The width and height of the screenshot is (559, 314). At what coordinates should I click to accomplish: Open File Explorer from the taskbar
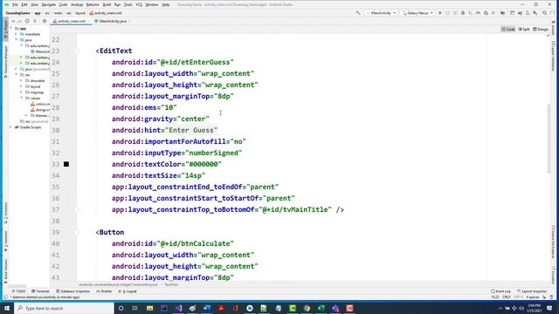pos(149,308)
